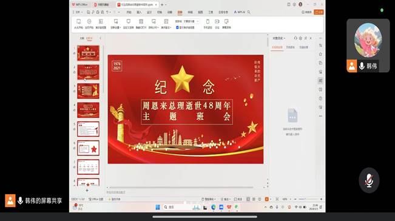
Task: Toggle muted microphone round button
Action: 369,180
